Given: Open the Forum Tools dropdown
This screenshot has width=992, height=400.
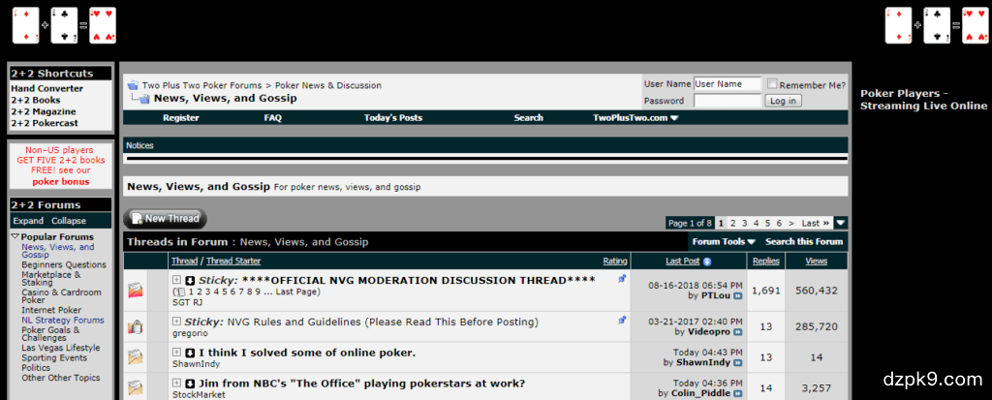Looking at the screenshot, I should pos(724,242).
